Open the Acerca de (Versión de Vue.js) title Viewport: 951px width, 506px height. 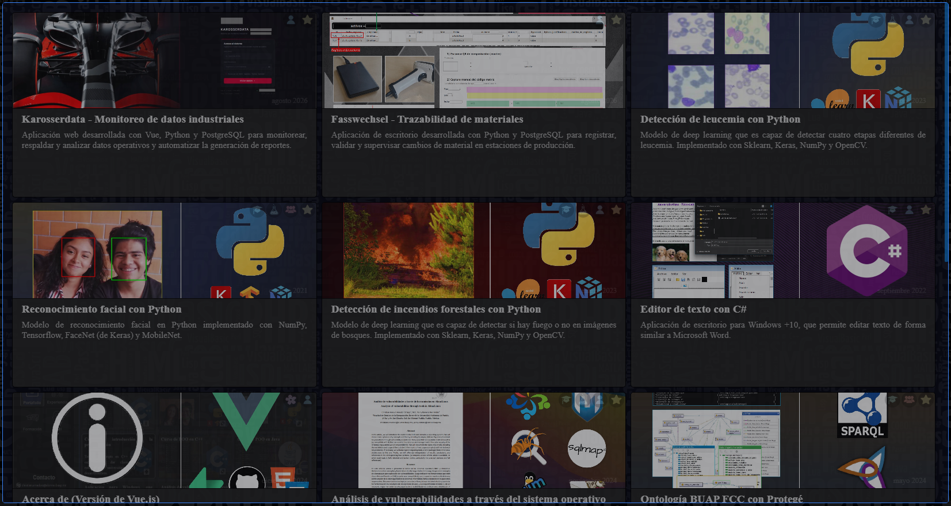[x=91, y=499]
